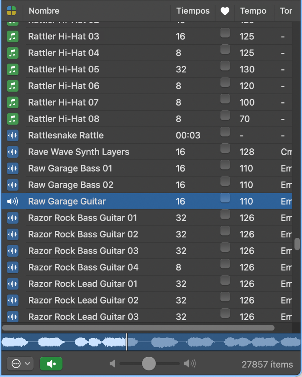Click the green MIDI icon beside Rattler Hi-Hat 08

[13, 119]
